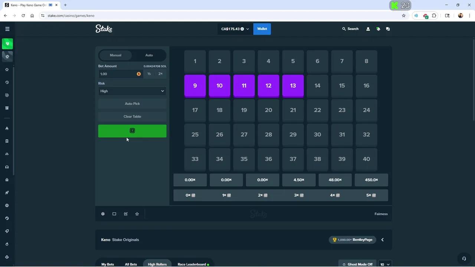Open live stats chart icon

(126, 214)
